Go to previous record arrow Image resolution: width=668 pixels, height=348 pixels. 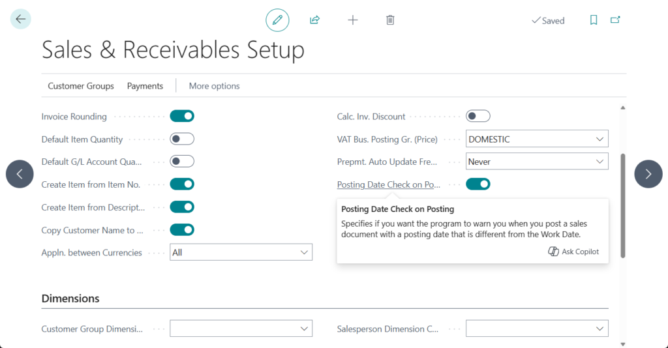20,174
